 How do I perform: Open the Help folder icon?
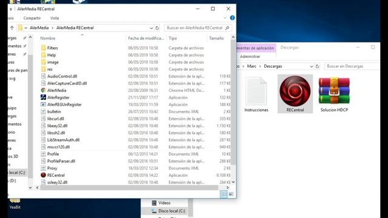pos(43,55)
